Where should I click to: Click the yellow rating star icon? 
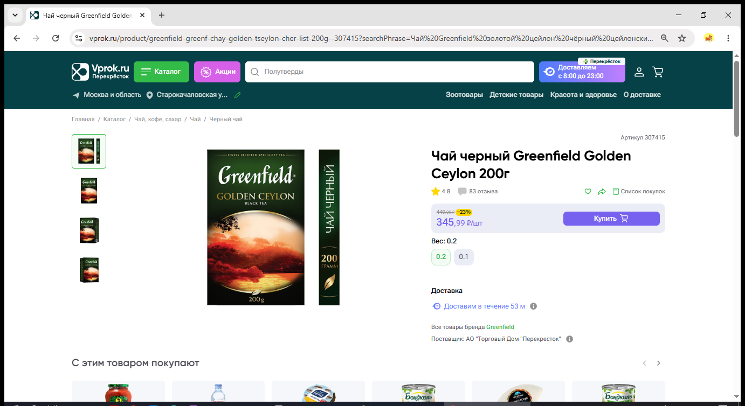pos(436,191)
